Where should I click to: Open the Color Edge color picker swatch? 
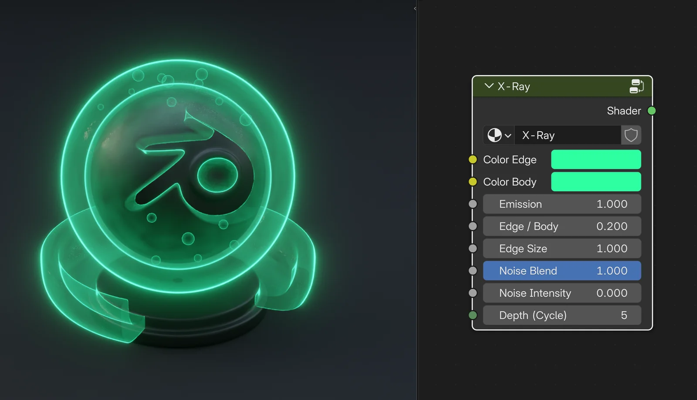point(596,160)
